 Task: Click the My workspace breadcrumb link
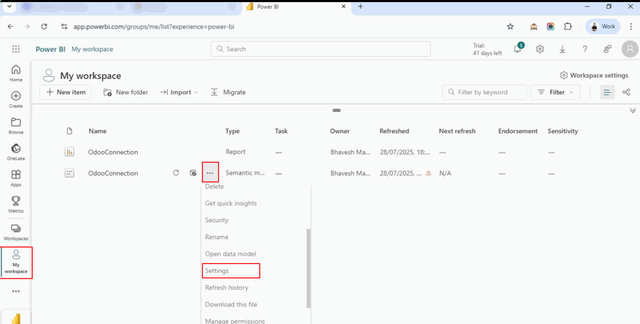coord(92,49)
